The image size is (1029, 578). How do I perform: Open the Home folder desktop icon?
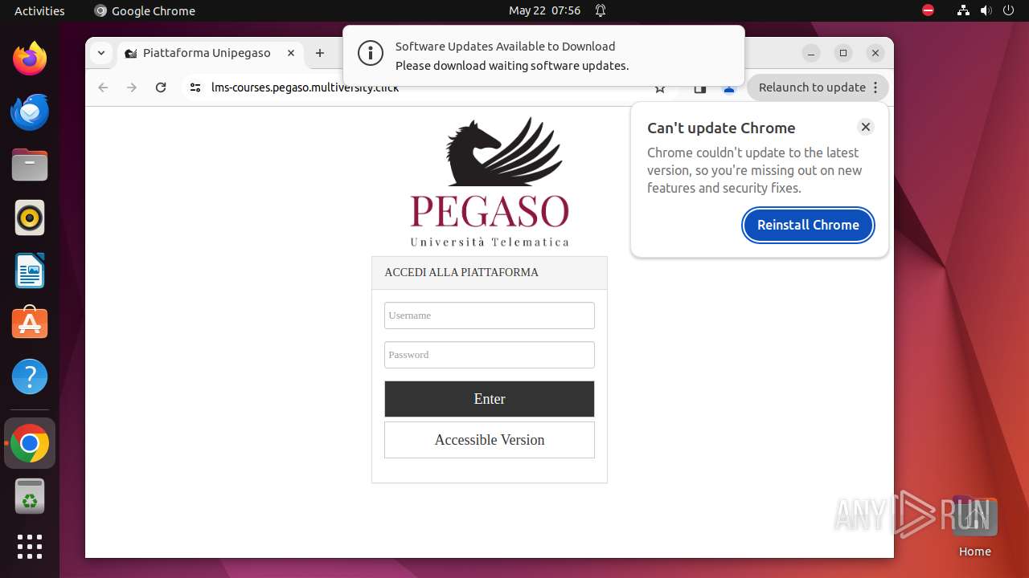click(x=974, y=526)
